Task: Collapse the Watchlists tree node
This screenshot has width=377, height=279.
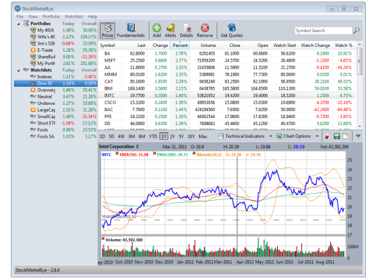Action: 19,71
